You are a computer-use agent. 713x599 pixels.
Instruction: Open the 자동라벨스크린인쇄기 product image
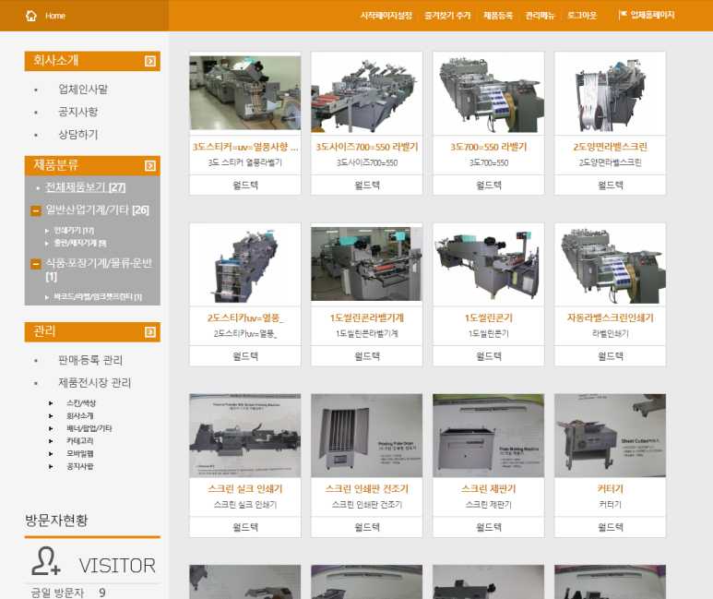pyautogui.click(x=611, y=265)
